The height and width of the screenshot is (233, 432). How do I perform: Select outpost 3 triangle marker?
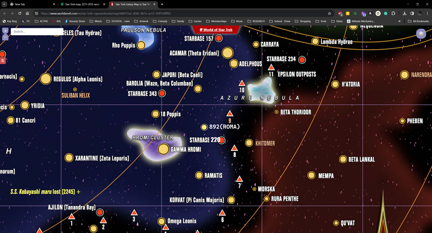pyautogui.click(x=134, y=212)
